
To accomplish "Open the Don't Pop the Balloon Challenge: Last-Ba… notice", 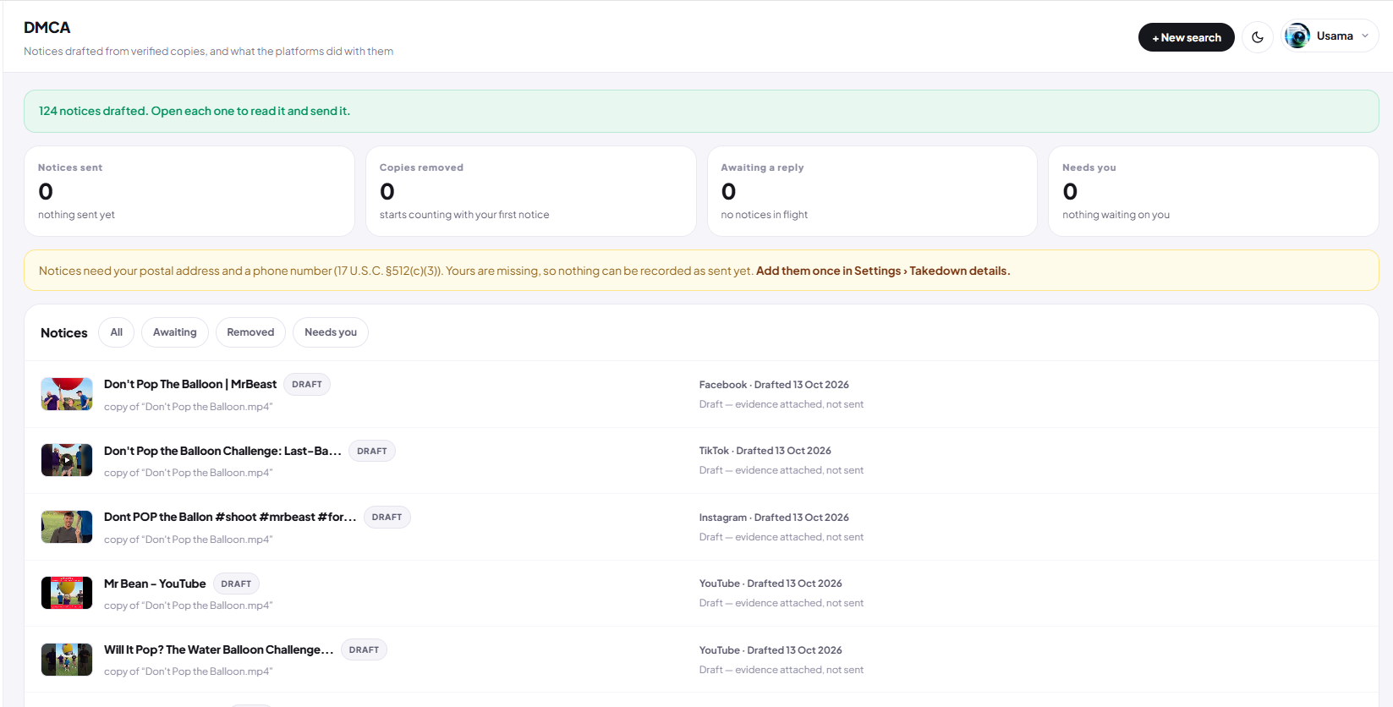I will coord(222,451).
